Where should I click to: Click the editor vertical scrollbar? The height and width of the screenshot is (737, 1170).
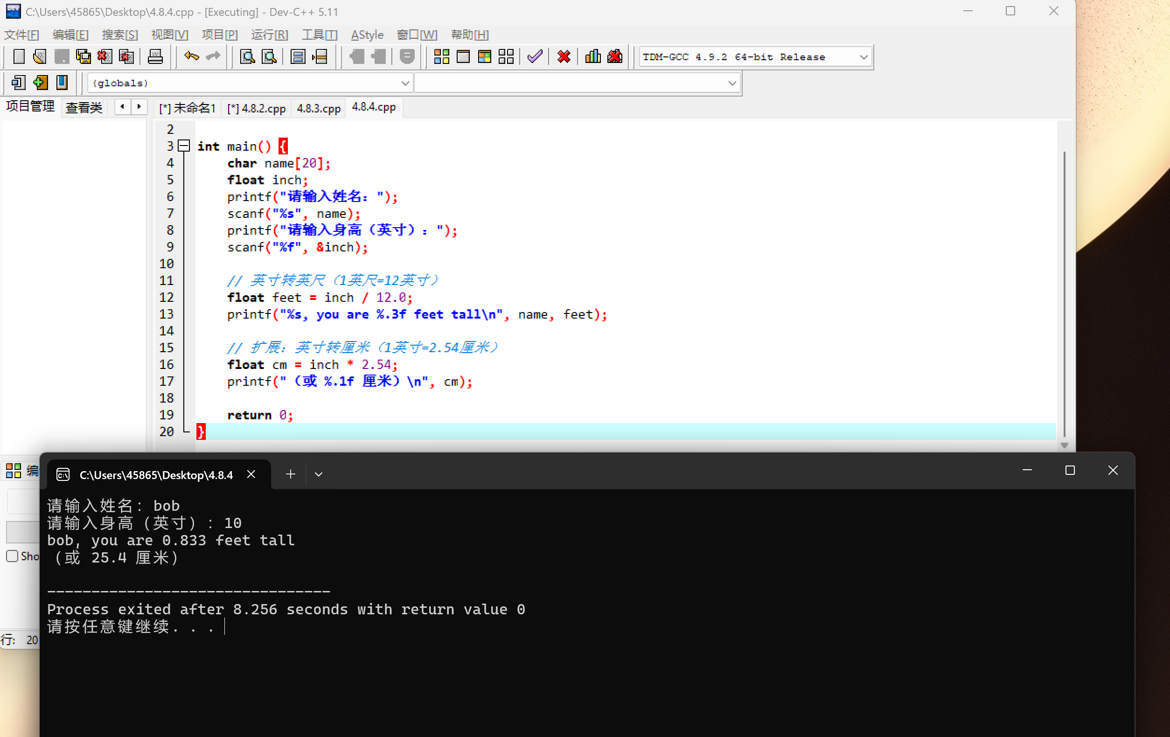[x=1064, y=292]
